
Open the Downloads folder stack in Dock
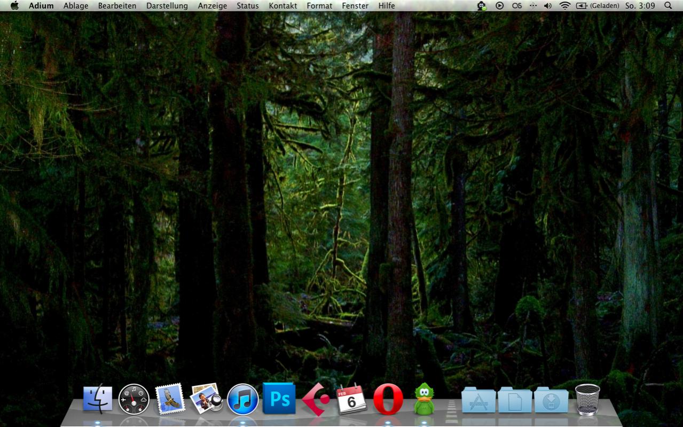point(551,400)
